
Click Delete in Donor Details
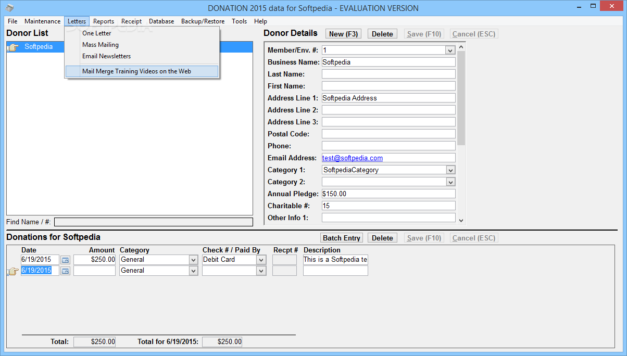click(x=382, y=34)
